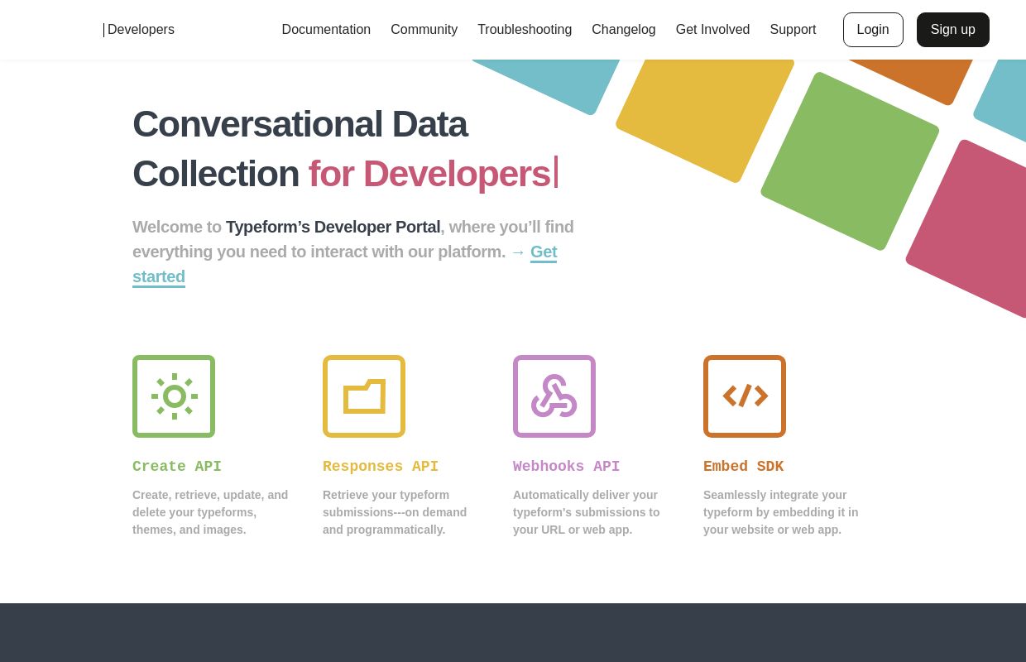Click the Login button
This screenshot has height=662, width=1026.
[873, 30]
